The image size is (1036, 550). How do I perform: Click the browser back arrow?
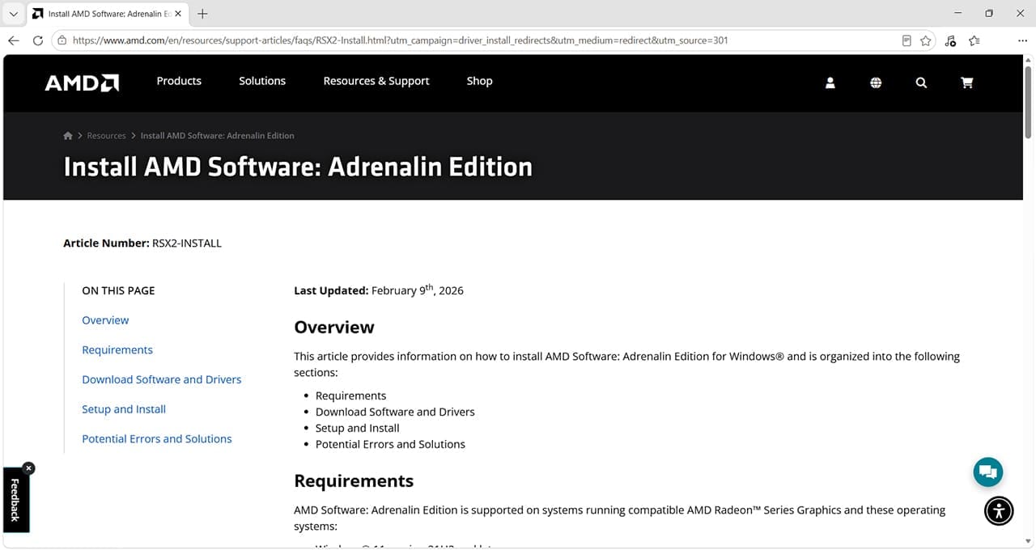[14, 40]
